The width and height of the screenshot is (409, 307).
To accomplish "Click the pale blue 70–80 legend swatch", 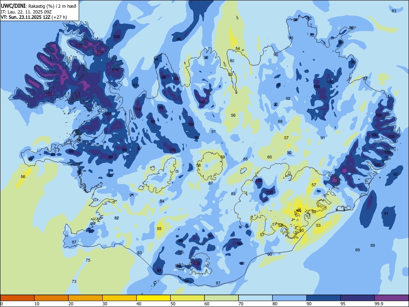I will pos(255,298).
